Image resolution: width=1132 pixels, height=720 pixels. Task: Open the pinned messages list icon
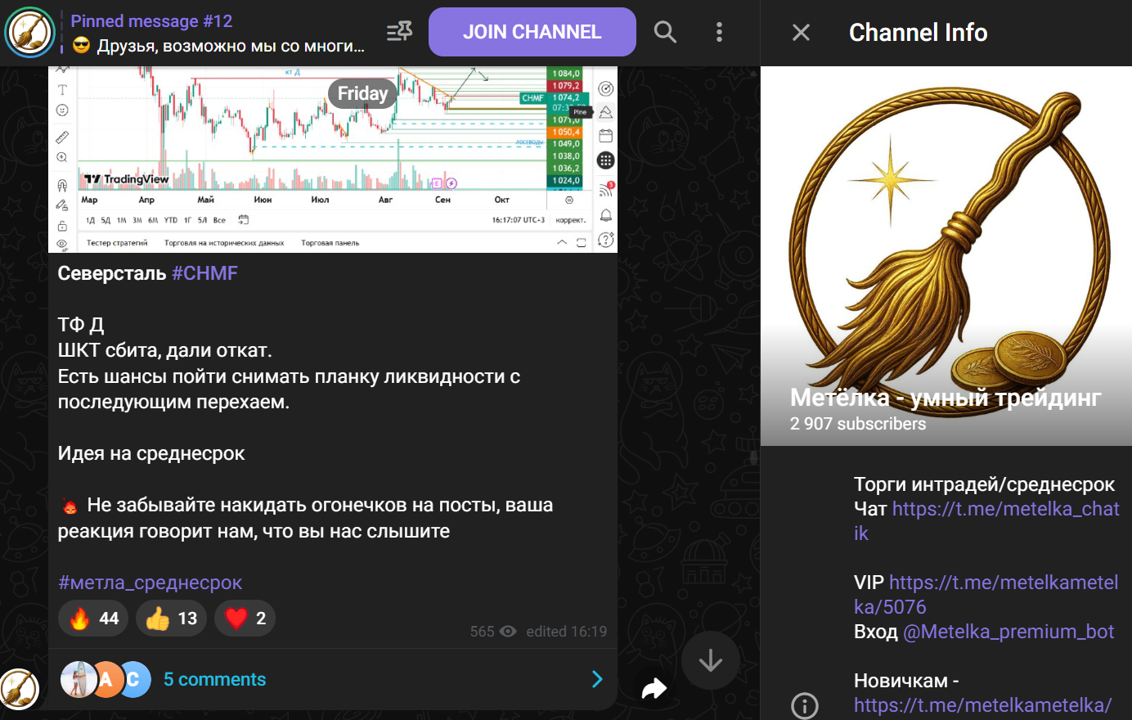399,32
